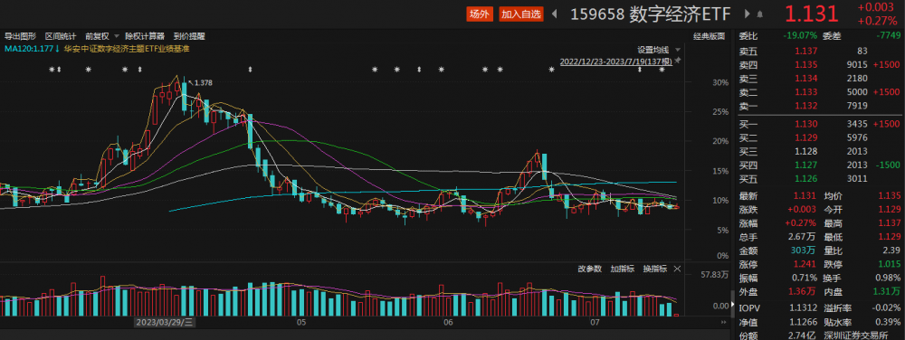The image size is (905, 340).
Task: Close the volume indicator panel
Action: coord(677,269)
